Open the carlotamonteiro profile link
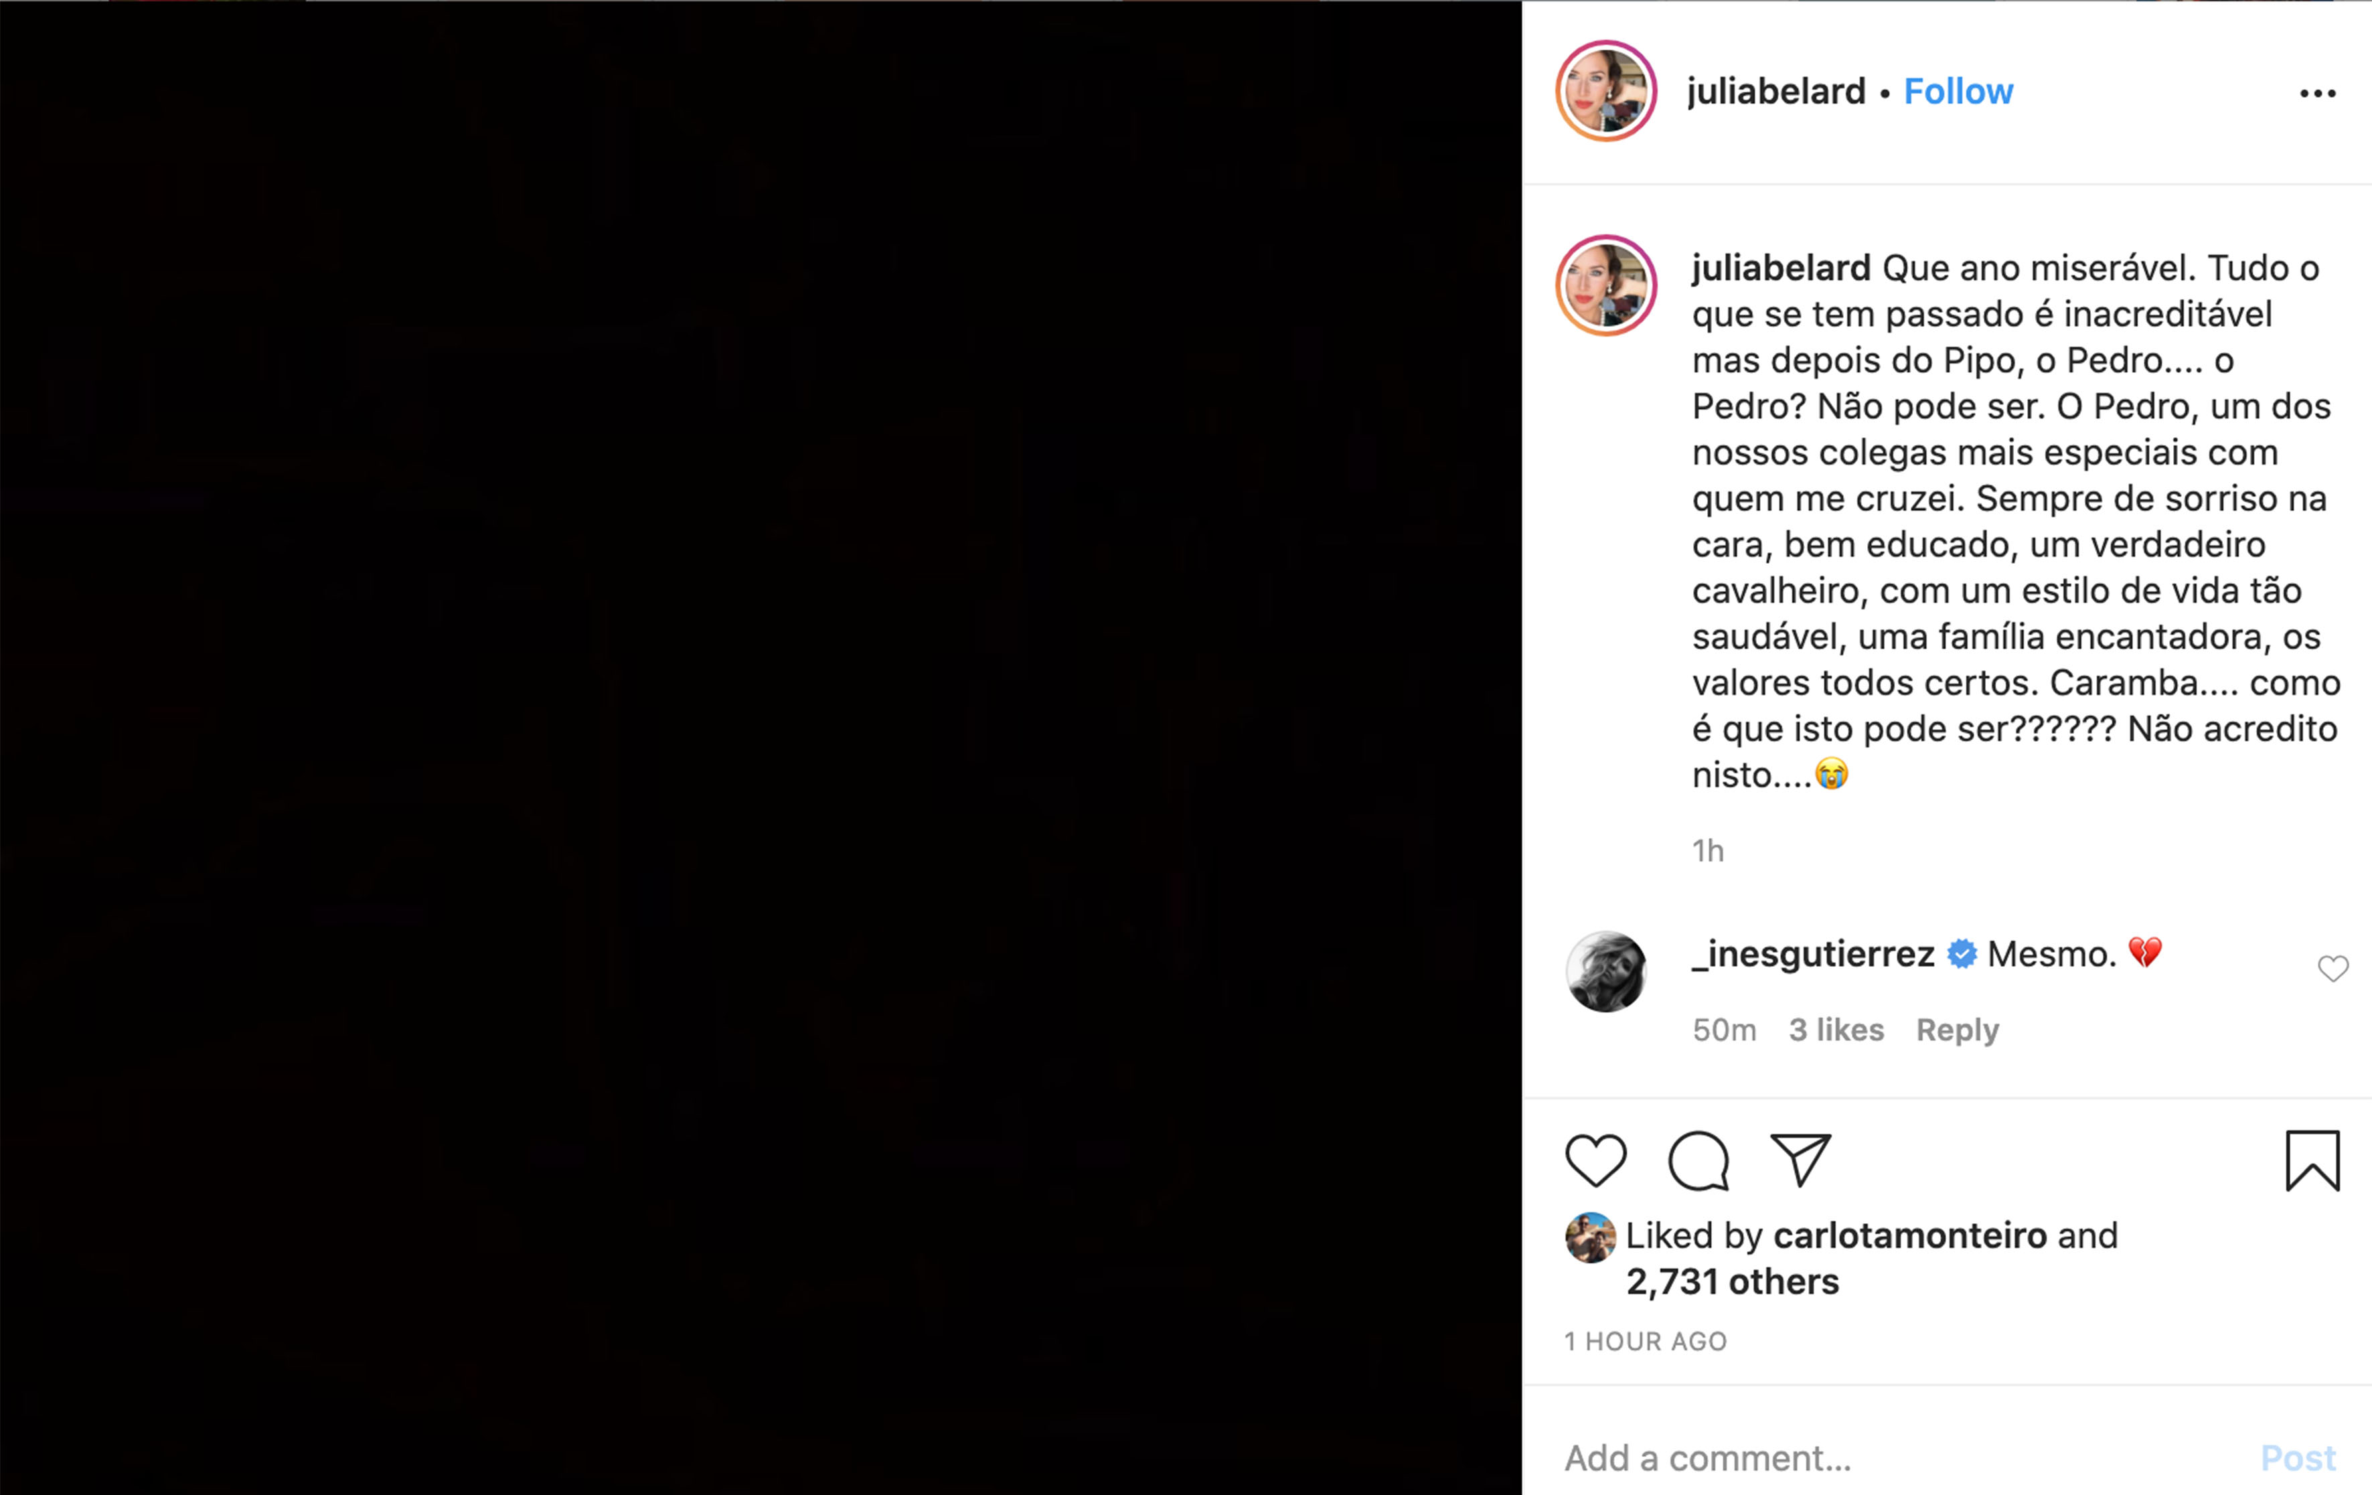Viewport: 2372px width, 1495px height. [x=1910, y=1235]
